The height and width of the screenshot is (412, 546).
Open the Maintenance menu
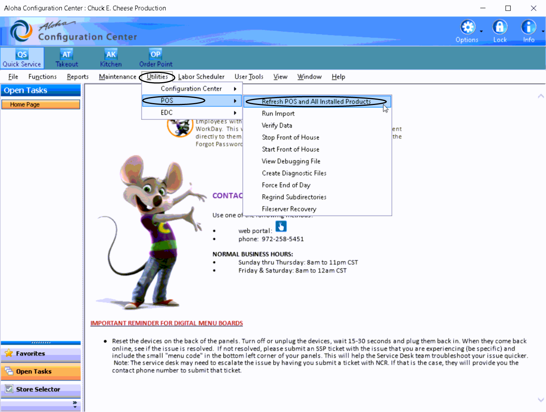[x=117, y=77]
